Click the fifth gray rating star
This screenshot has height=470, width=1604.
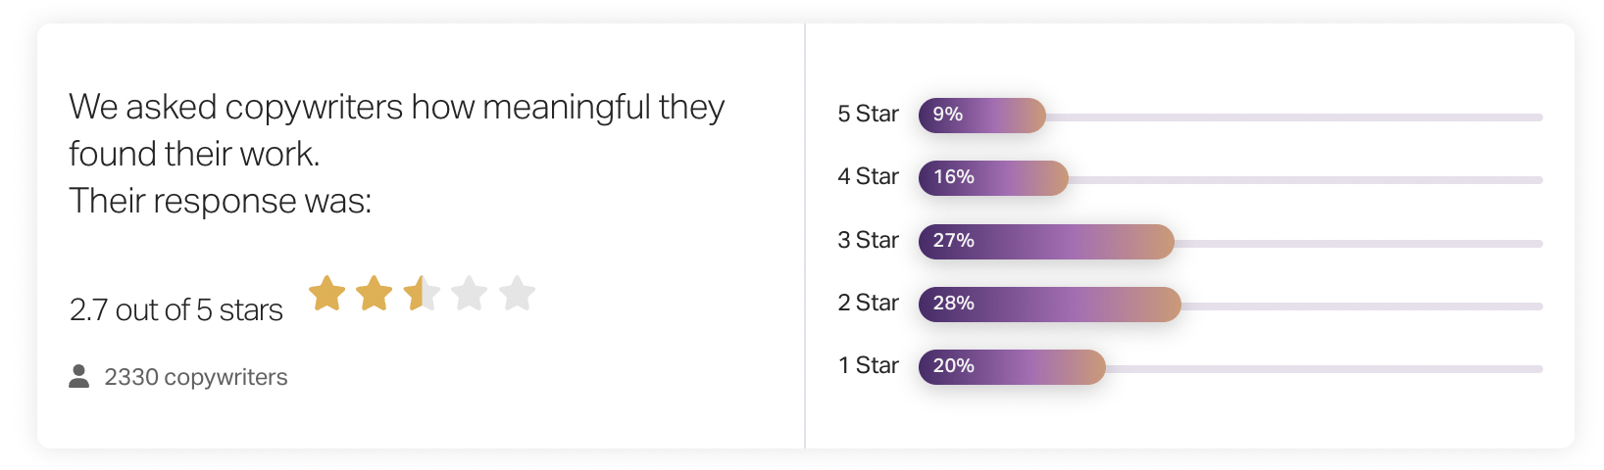point(517,293)
